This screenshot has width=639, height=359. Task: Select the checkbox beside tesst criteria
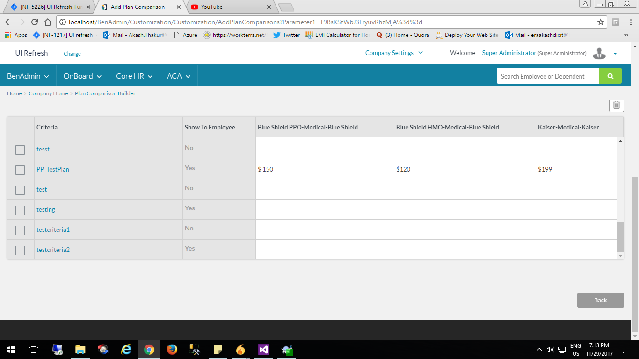(20, 150)
